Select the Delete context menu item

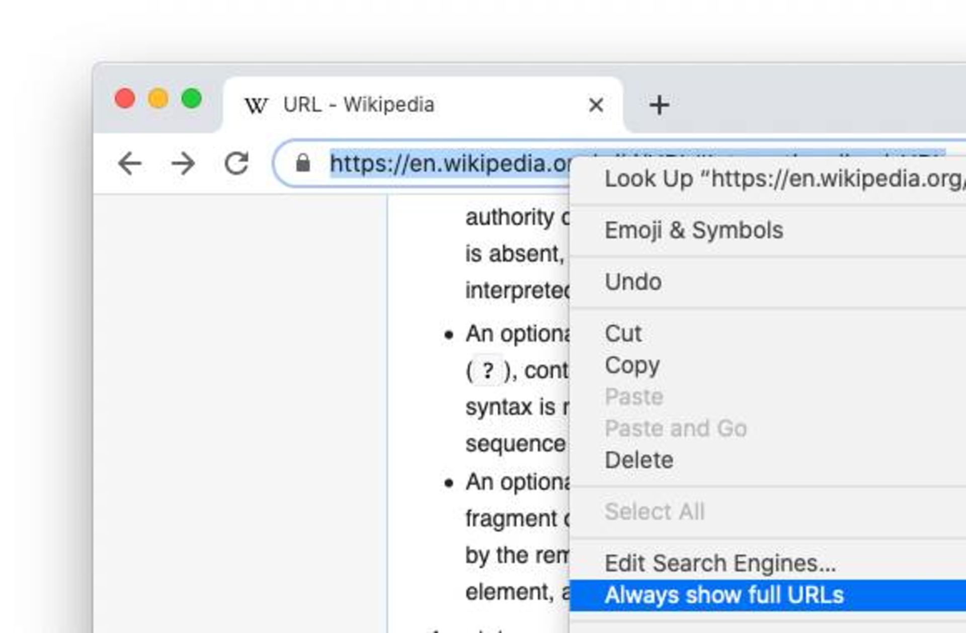(x=636, y=460)
